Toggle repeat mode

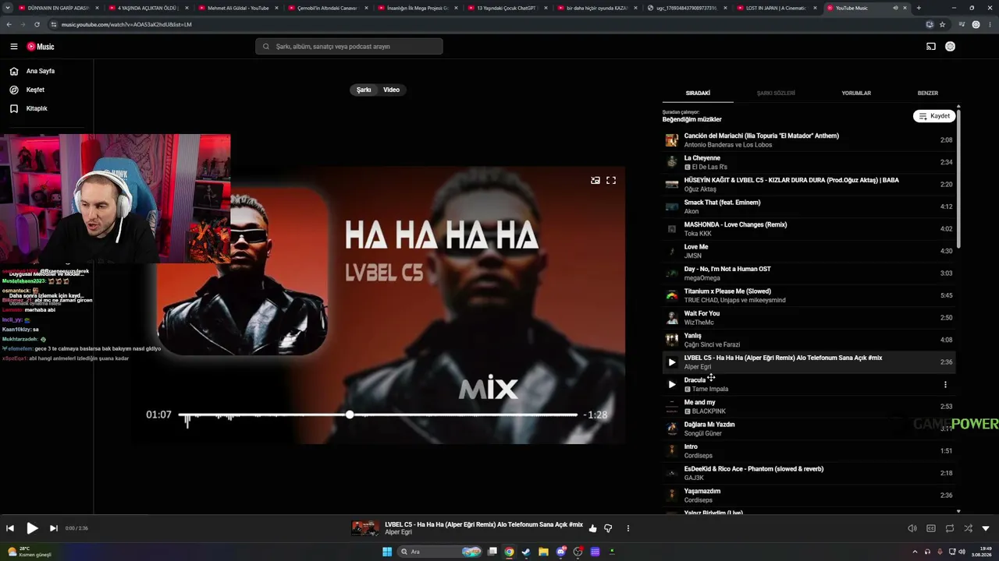(x=950, y=528)
